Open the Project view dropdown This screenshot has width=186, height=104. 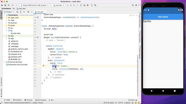tap(9, 12)
